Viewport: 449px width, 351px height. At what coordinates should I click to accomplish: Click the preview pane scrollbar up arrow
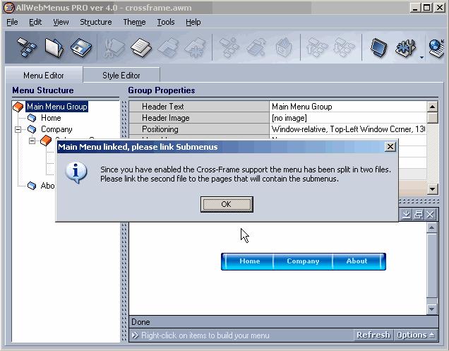[432, 228]
